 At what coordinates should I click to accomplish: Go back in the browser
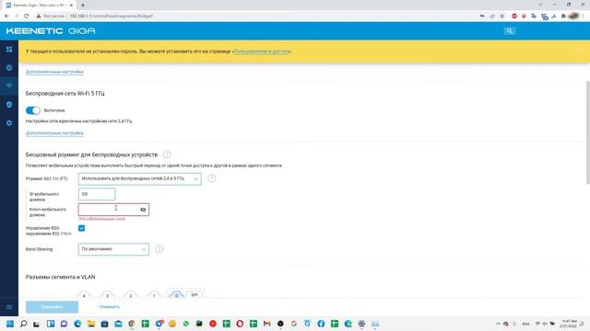point(6,17)
